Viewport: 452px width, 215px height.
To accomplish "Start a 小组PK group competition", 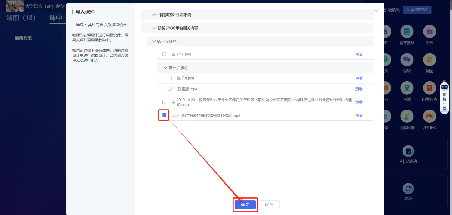I will coord(429,116).
